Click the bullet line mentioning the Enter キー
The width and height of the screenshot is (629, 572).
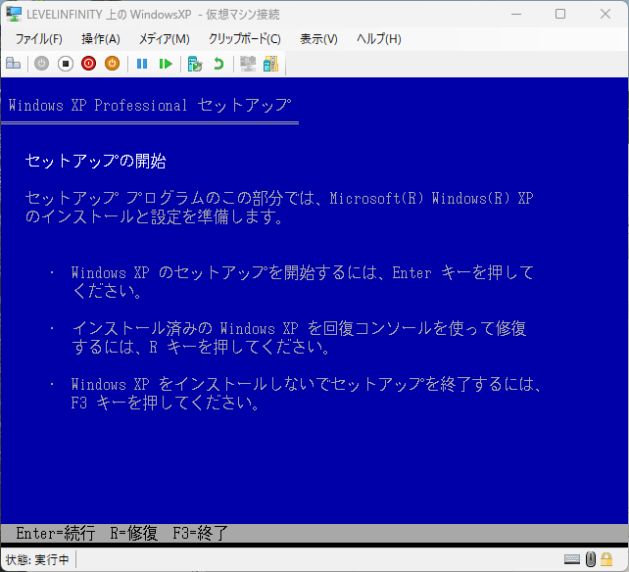pyautogui.click(x=303, y=272)
